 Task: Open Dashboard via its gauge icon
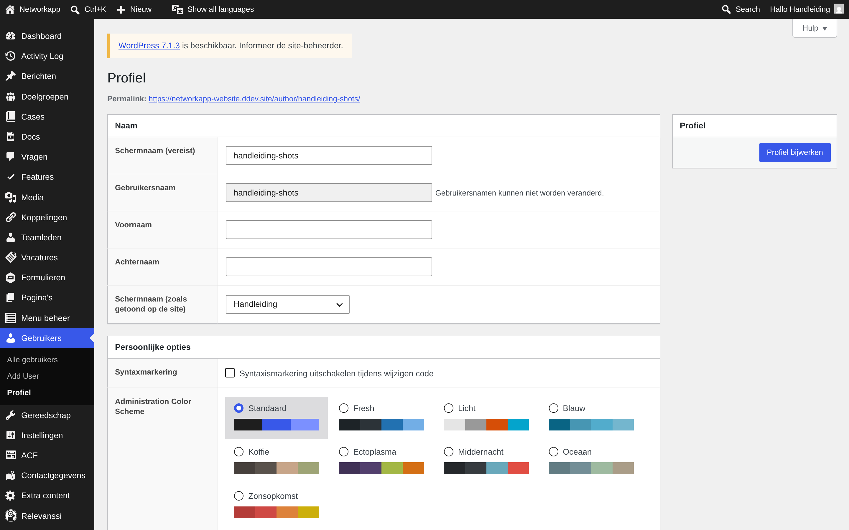[x=11, y=36]
